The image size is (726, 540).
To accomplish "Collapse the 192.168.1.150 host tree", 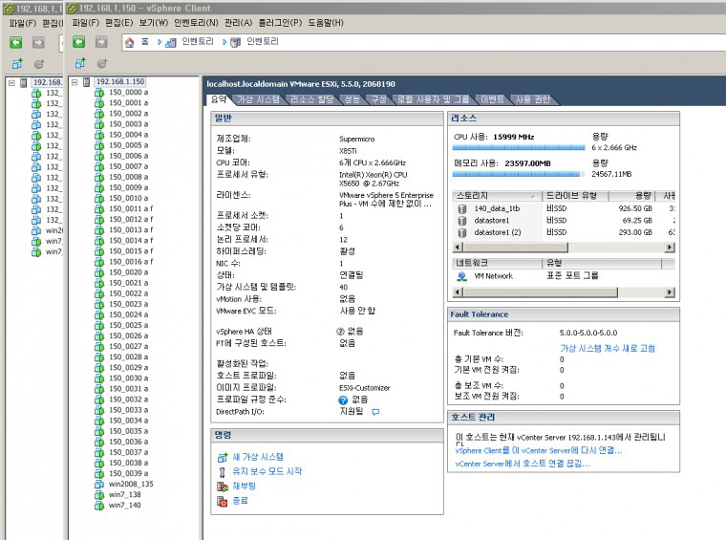I will coord(75,82).
